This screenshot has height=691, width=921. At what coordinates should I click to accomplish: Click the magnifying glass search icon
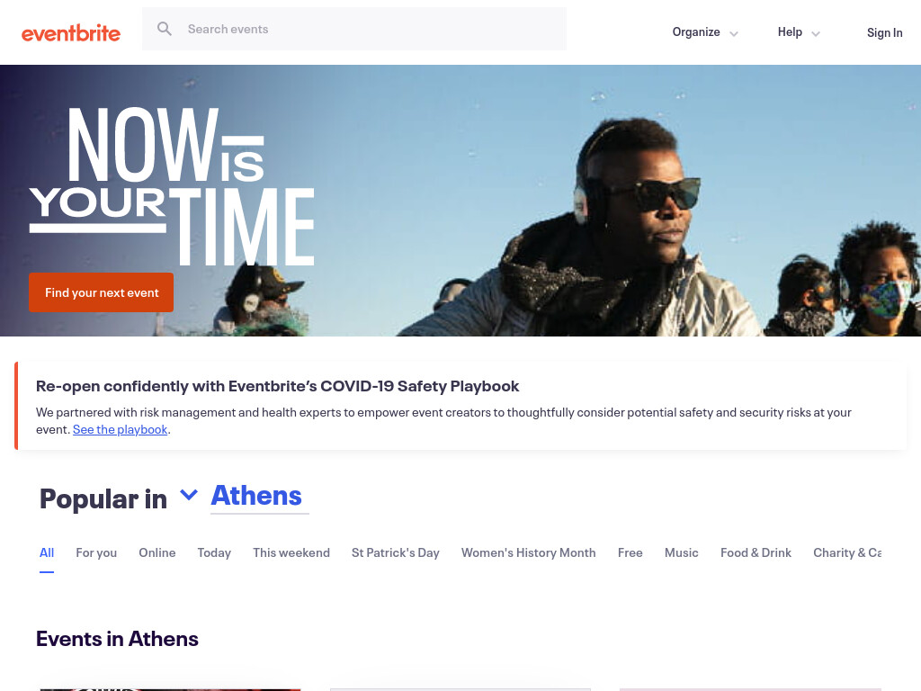click(165, 29)
